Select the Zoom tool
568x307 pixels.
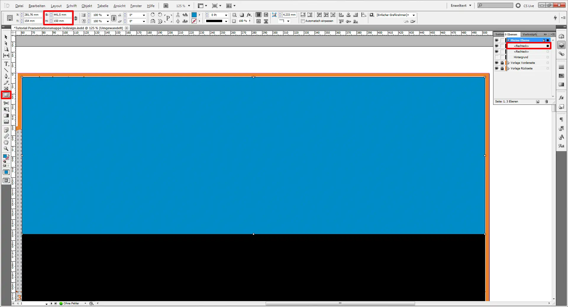coord(6,149)
